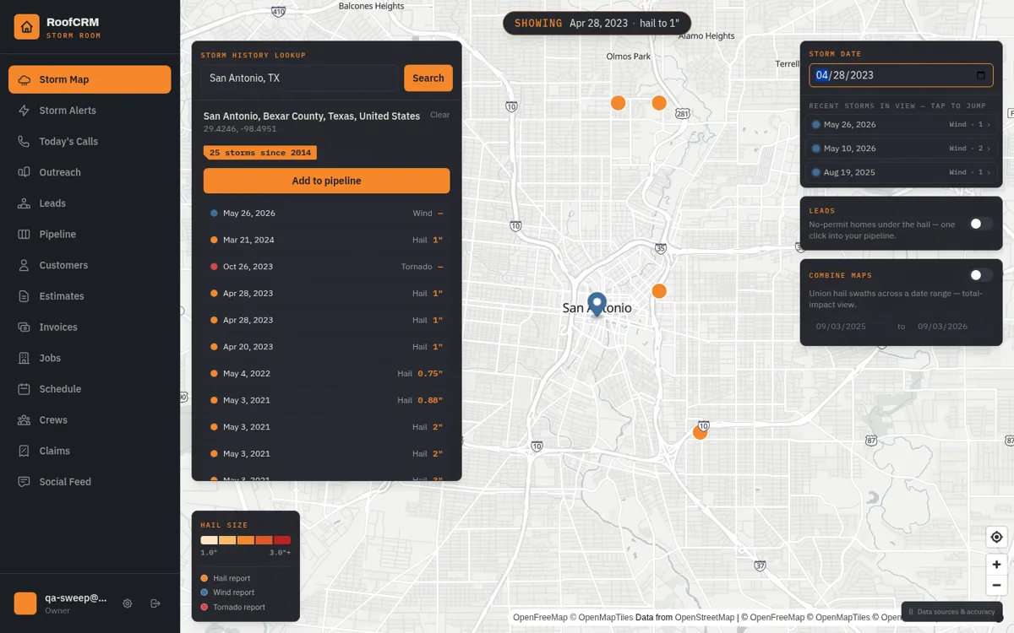Click the hail marker near Olmos Park
Screen dimensions: 1014x633
click(x=618, y=103)
